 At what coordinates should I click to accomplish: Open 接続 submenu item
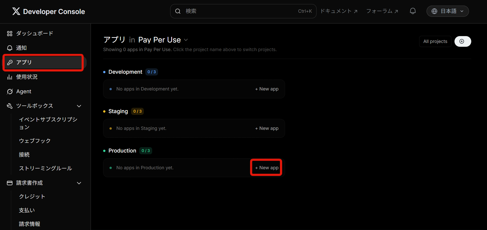point(24,155)
